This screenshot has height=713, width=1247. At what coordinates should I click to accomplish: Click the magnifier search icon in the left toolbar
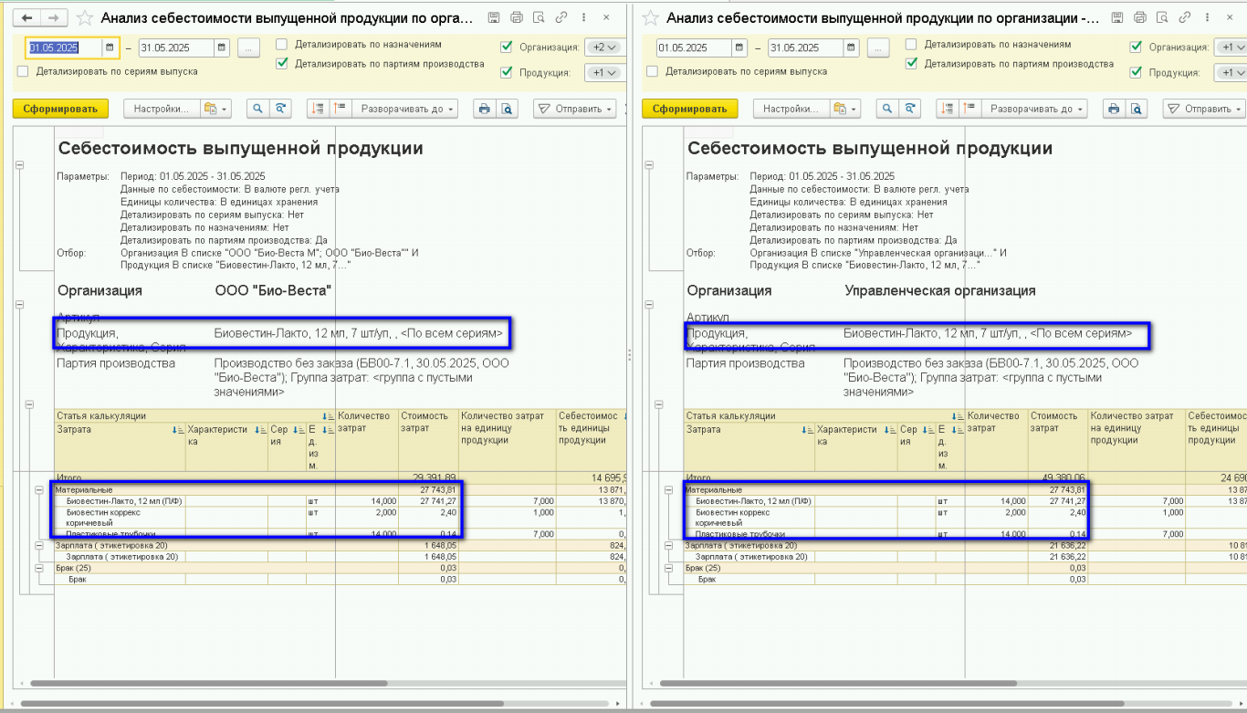(x=257, y=109)
